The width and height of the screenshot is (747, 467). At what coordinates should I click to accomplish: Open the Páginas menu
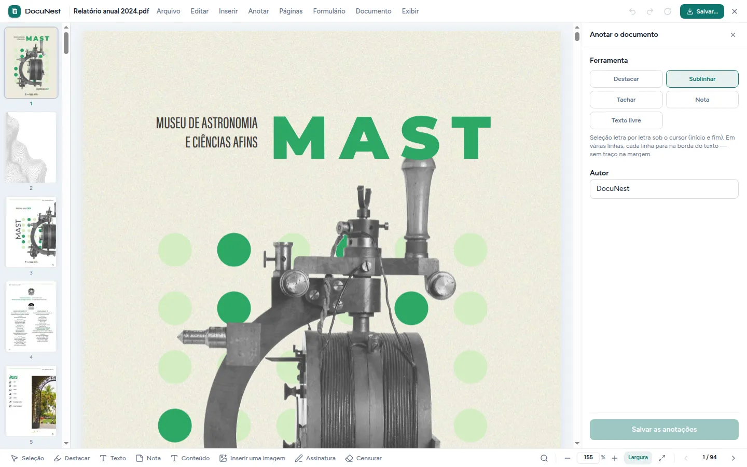tap(291, 11)
